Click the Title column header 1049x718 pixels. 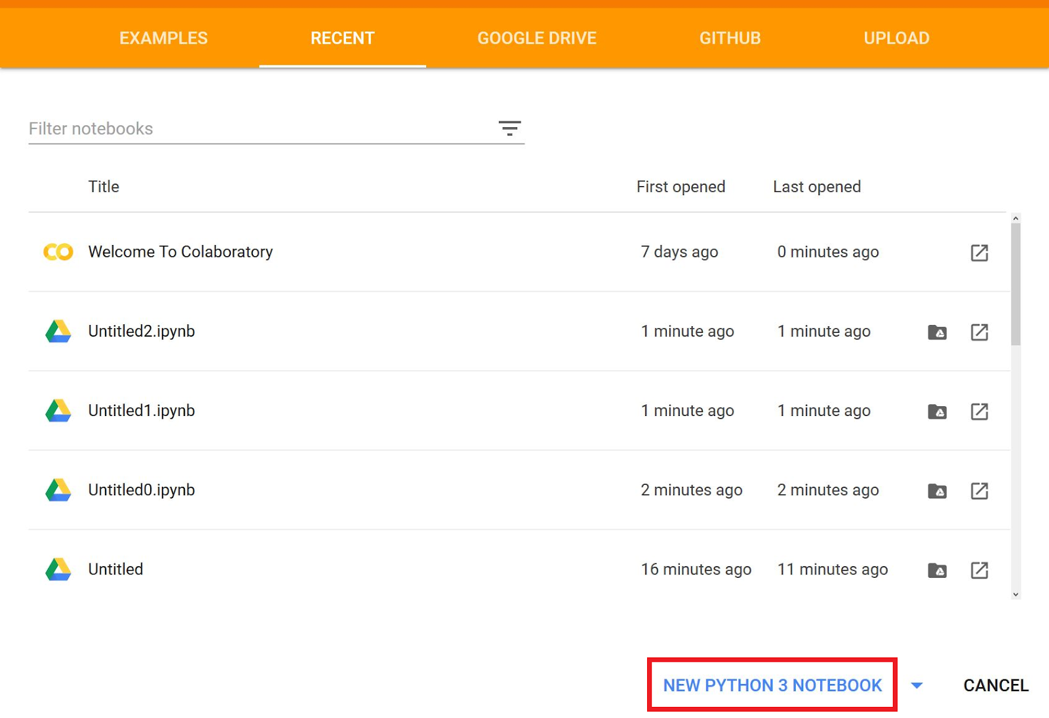pos(104,187)
